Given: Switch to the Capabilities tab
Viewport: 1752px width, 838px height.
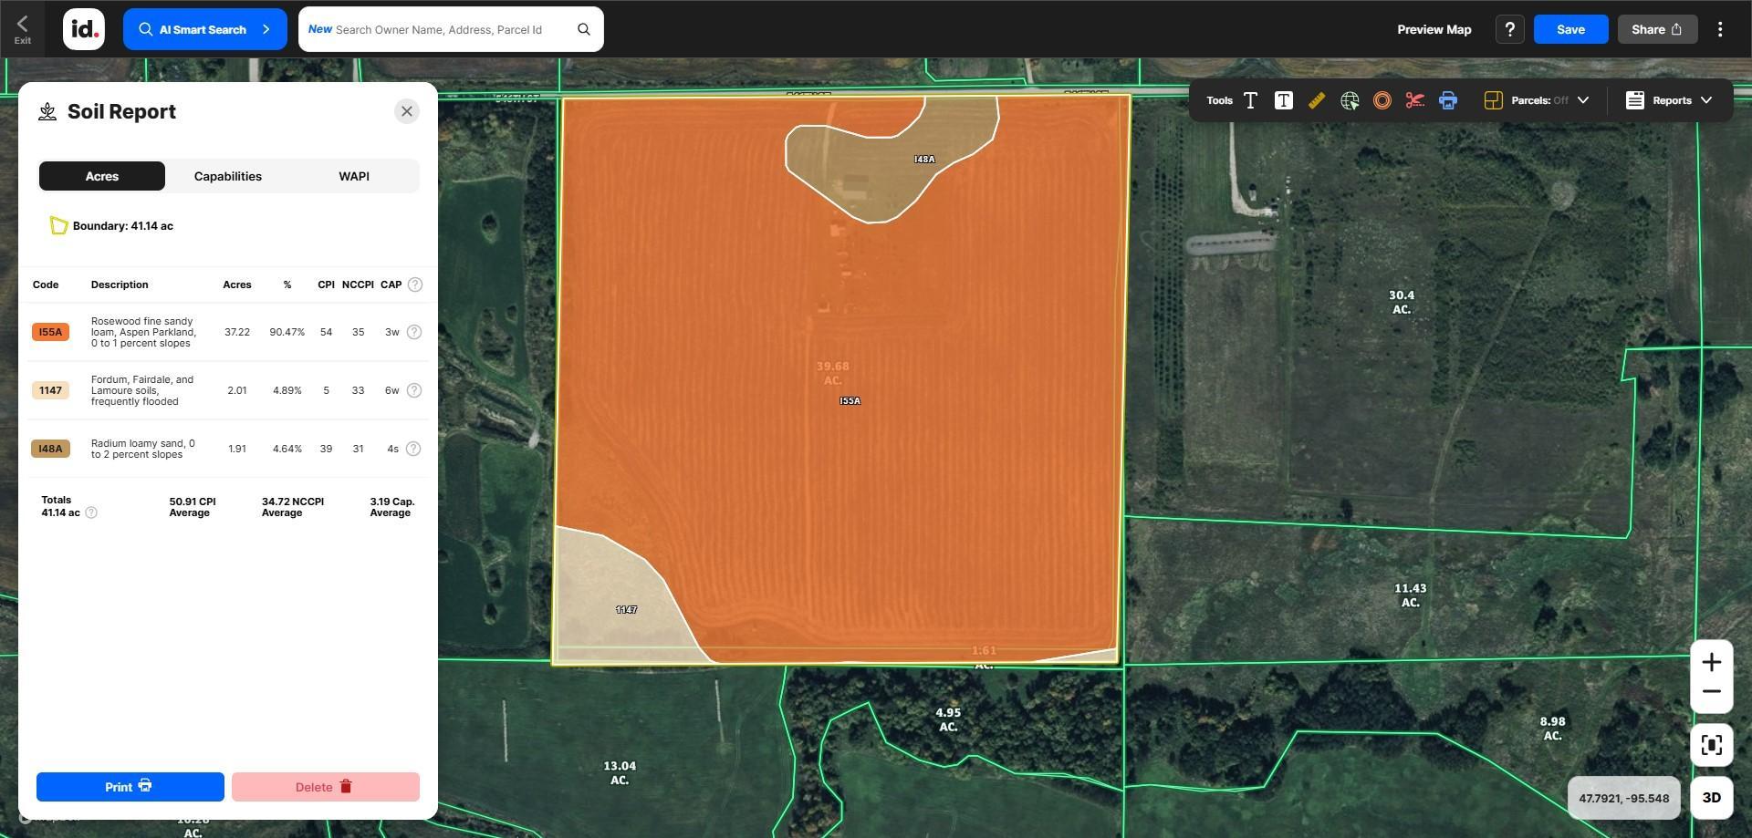Looking at the screenshot, I should click(x=228, y=176).
